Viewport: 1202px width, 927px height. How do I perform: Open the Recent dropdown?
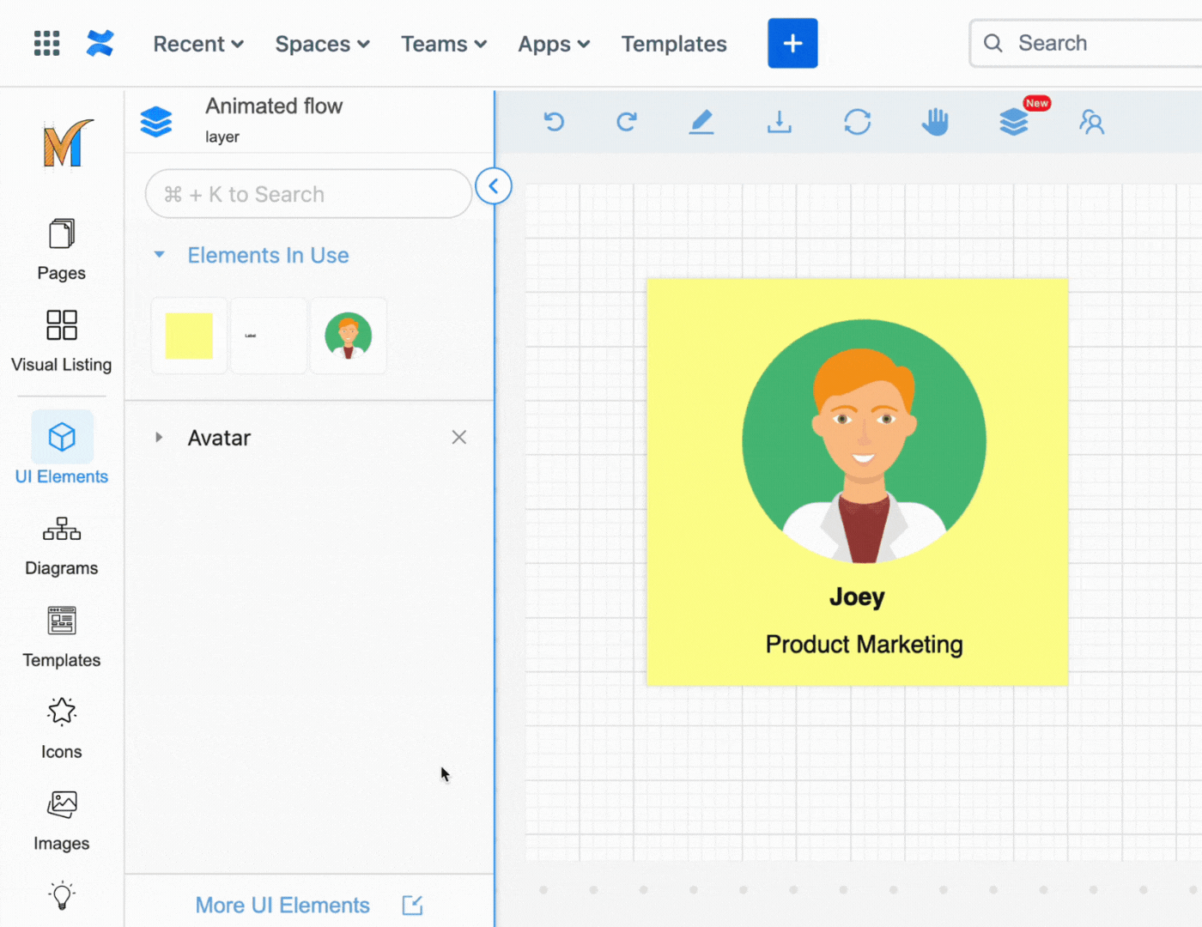tap(197, 43)
